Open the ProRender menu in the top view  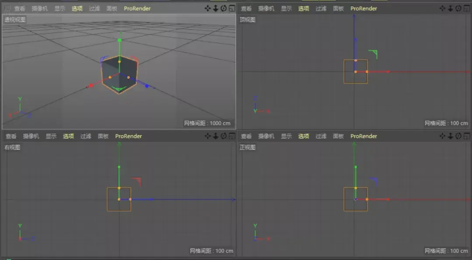coord(364,8)
